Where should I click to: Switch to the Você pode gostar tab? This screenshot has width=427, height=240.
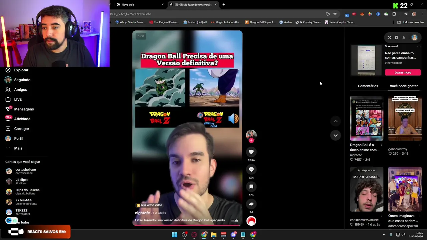pyautogui.click(x=403, y=86)
